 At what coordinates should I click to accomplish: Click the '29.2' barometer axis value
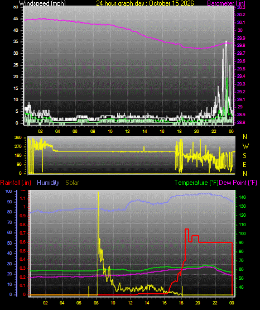point(241,92)
